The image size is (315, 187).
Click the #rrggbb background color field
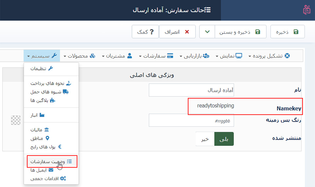coord(191,120)
